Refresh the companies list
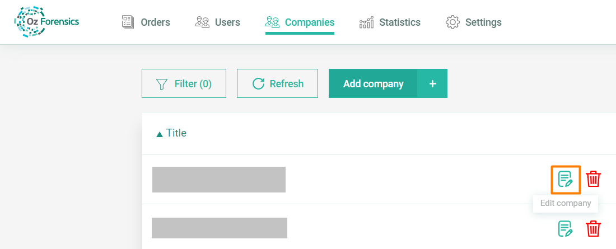The image size is (616, 249). tap(277, 84)
